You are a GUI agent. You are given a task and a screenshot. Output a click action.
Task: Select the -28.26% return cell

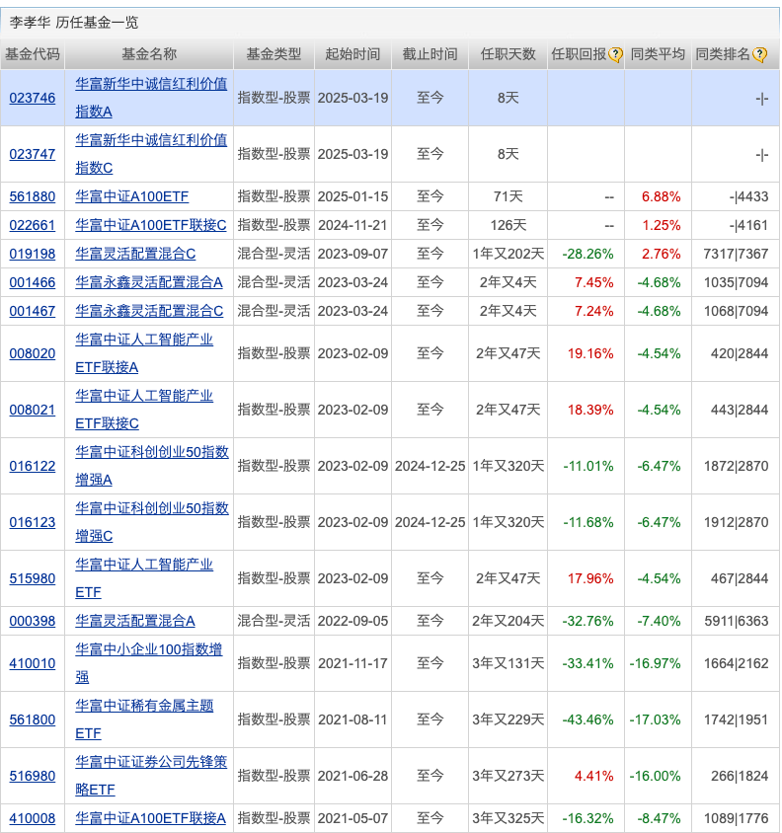(x=587, y=254)
